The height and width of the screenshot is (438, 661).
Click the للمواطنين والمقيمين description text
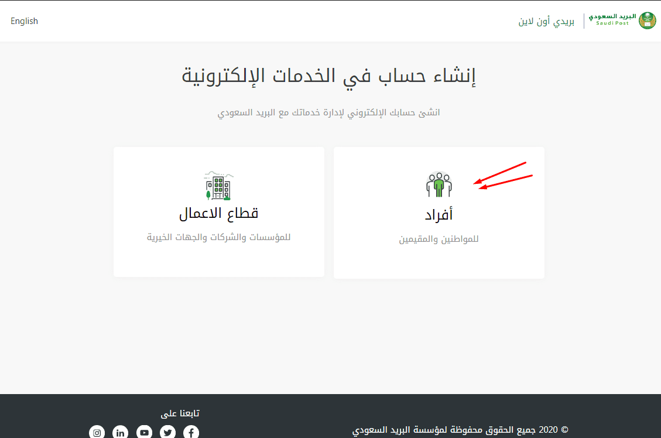[439, 238]
